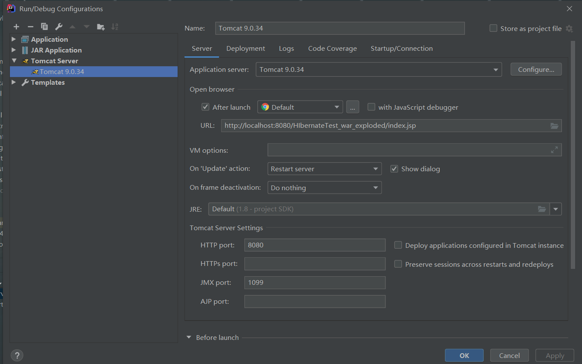The width and height of the screenshot is (582, 364).
Task: Close the Run/Debug Configurations dialog
Action: 569,9
